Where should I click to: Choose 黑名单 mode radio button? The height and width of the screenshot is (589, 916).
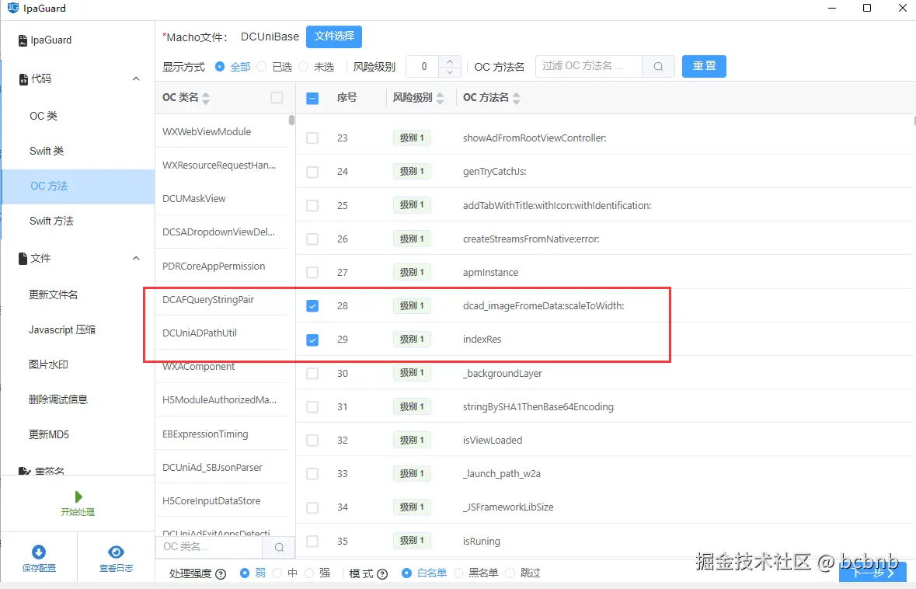tap(458, 573)
